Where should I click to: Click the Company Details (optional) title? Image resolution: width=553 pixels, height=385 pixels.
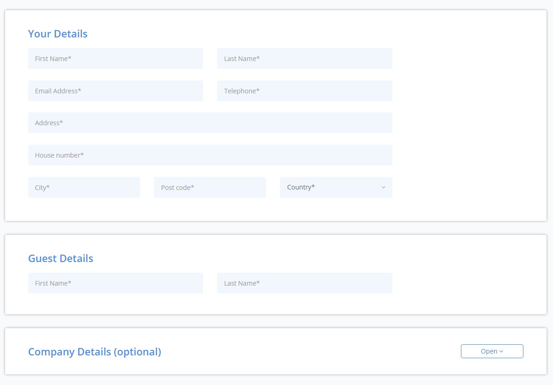click(94, 352)
